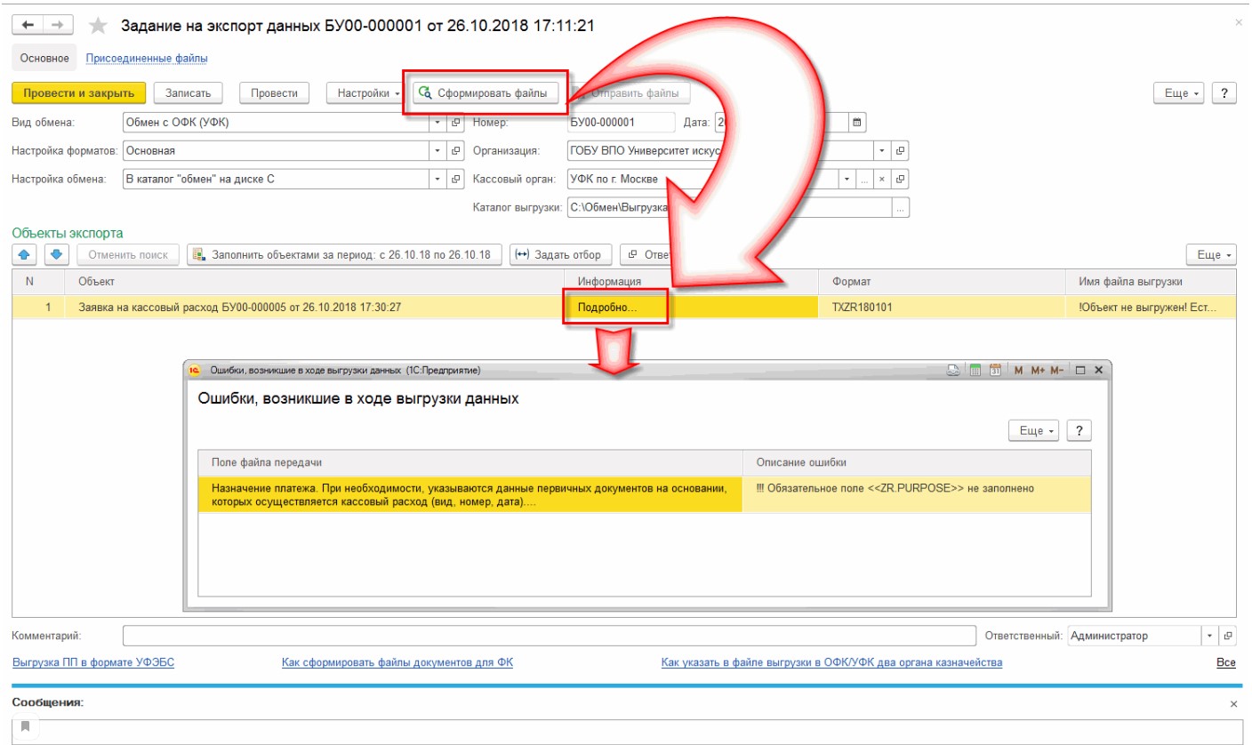Click the M- button in error dialog
Image resolution: width=1252 pixels, height=745 pixels.
click(x=1057, y=370)
